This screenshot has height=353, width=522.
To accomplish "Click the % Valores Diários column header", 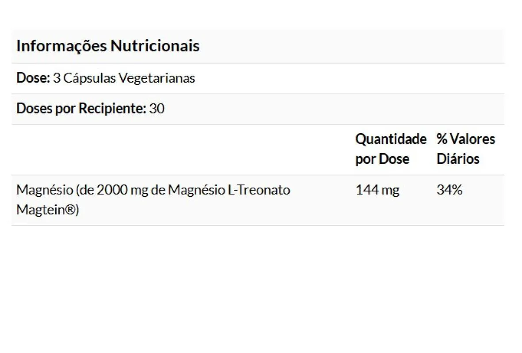I will click(466, 149).
